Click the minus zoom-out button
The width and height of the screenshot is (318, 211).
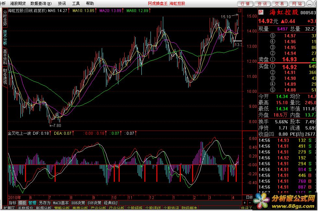250,203
